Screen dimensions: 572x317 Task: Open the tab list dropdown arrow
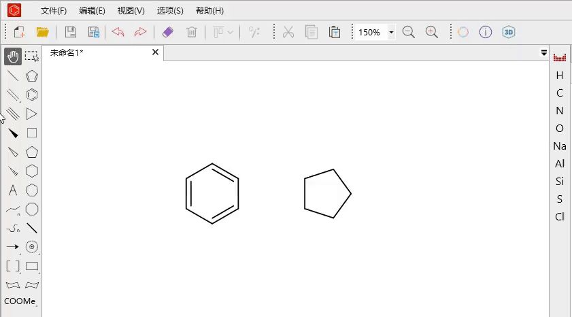click(x=544, y=53)
